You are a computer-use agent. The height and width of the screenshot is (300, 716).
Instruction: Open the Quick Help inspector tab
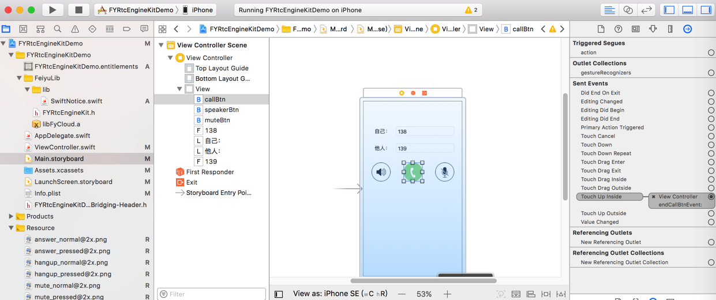point(618,29)
